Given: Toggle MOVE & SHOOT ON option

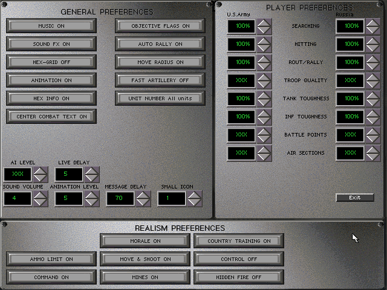Looking at the screenshot, I should coord(145,259).
